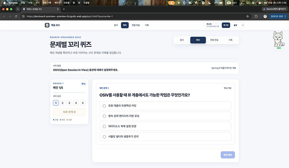
Task: Open the 도움말 menu in menu bar
Action: tap(86, 3)
